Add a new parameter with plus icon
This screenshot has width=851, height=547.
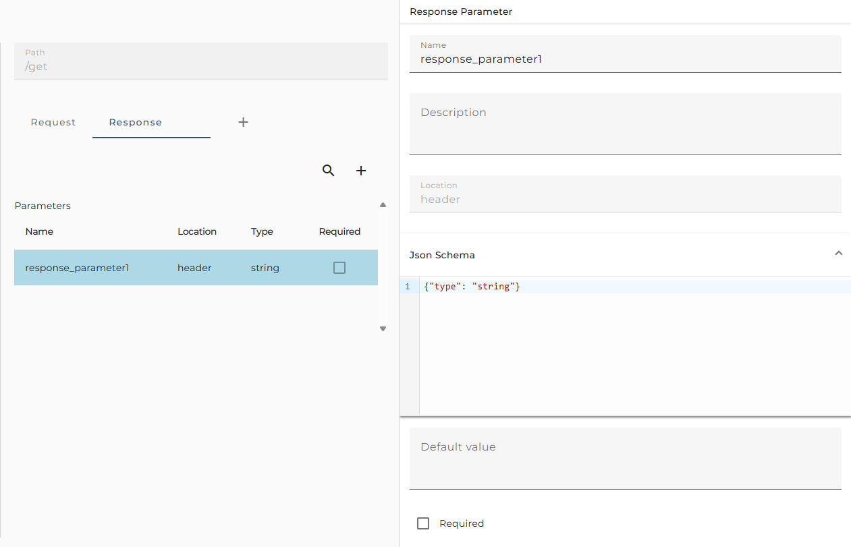click(x=361, y=171)
